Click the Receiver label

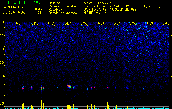(56, 10)
